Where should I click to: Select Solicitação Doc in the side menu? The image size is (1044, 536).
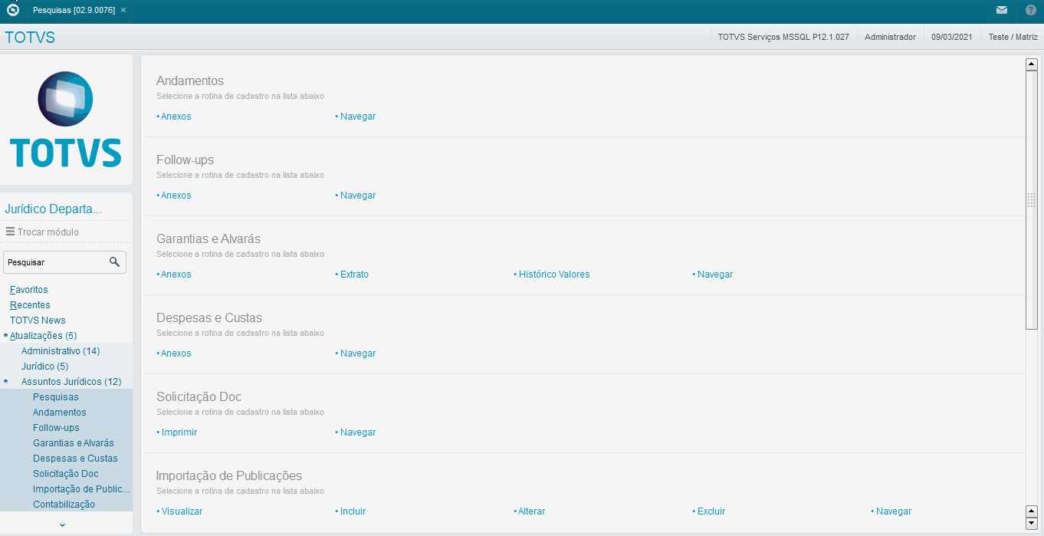click(x=66, y=474)
